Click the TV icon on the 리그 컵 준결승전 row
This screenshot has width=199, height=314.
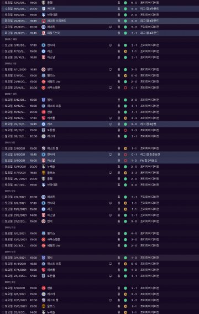111,155
